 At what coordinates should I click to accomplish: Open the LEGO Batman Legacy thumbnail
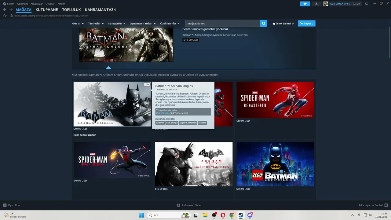click(x=275, y=164)
